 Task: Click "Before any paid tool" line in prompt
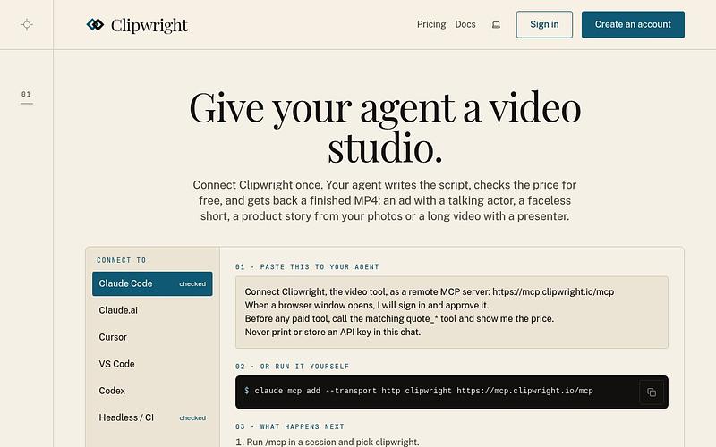pos(399,318)
